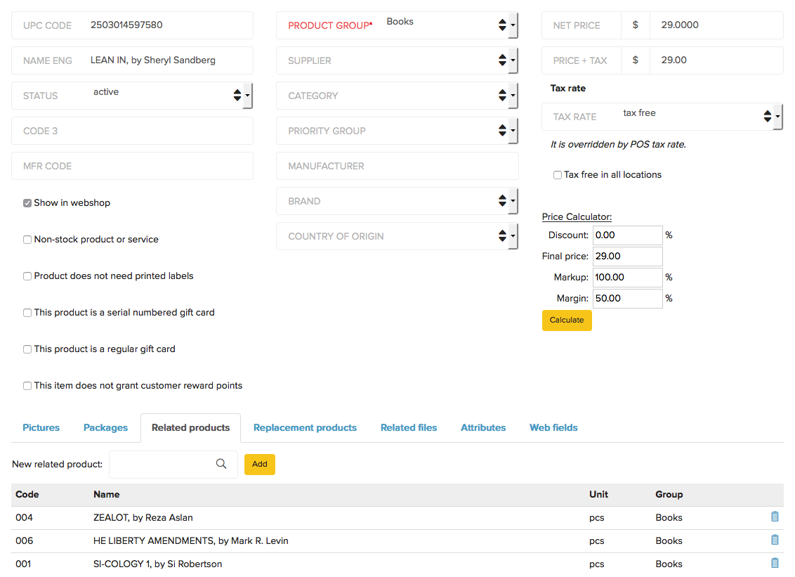This screenshot has height=577, width=795.
Task: Open Country of Origin dropdown
Action: coord(397,236)
